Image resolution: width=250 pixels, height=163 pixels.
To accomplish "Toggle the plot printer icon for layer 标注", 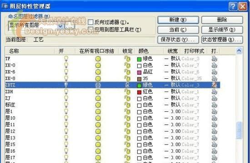I will coord(214,105).
